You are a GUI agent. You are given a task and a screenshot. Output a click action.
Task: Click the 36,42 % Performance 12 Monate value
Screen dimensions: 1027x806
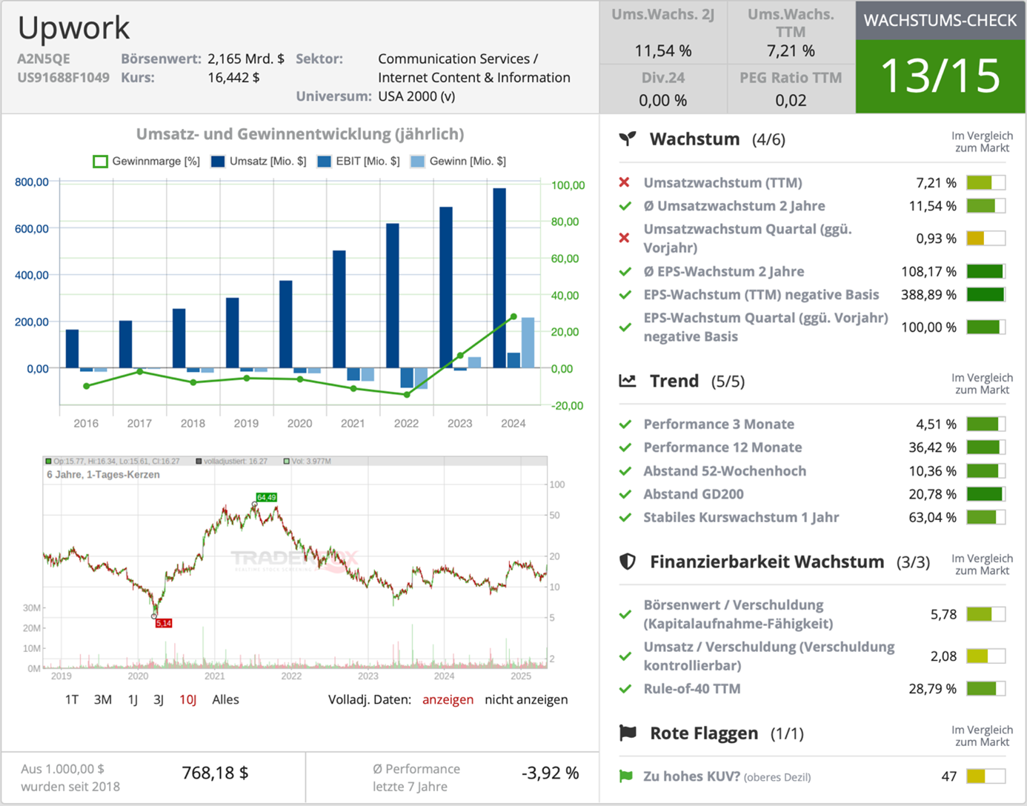932,447
